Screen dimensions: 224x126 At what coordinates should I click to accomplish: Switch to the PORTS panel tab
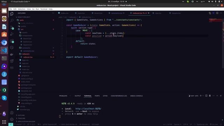point(97,96)
